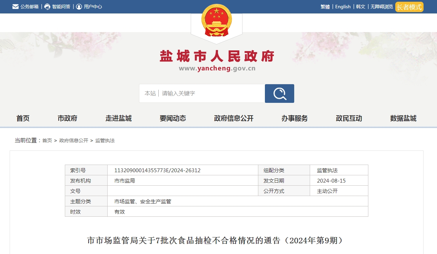437x254 pixels.
Task: Click the 索引号 label cell
Action: click(86, 170)
